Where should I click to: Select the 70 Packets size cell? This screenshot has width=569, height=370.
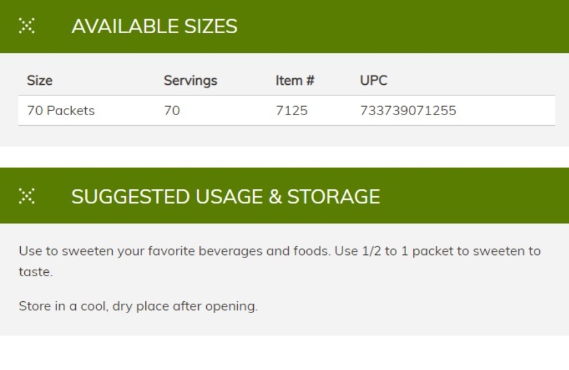60,110
